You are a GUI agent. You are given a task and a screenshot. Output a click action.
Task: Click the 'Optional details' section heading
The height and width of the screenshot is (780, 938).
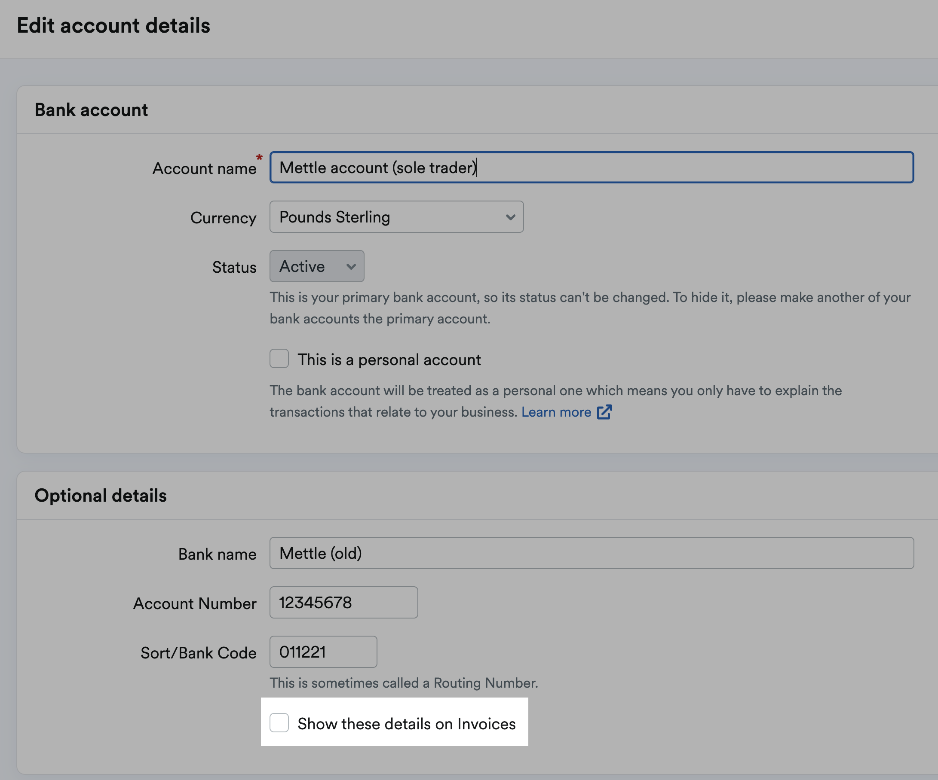(x=101, y=496)
